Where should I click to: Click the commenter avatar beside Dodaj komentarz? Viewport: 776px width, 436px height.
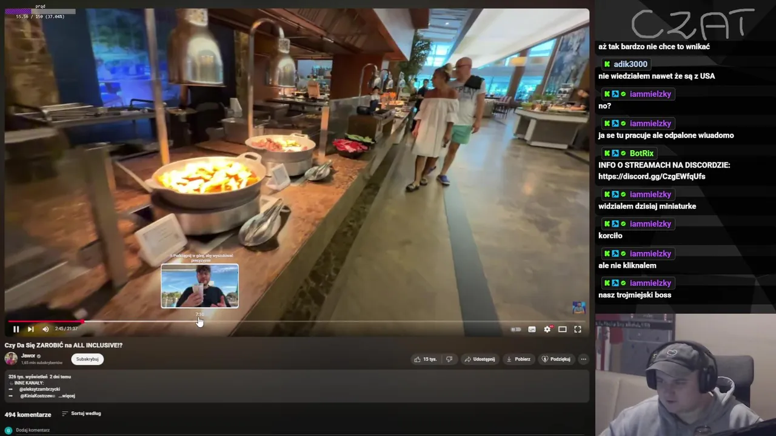pos(8,430)
